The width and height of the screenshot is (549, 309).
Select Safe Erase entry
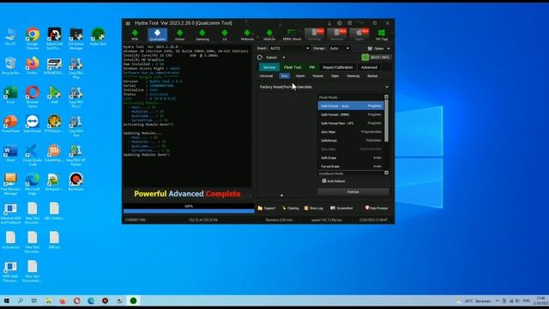(351, 158)
